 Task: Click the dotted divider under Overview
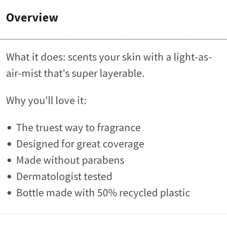coord(113,39)
